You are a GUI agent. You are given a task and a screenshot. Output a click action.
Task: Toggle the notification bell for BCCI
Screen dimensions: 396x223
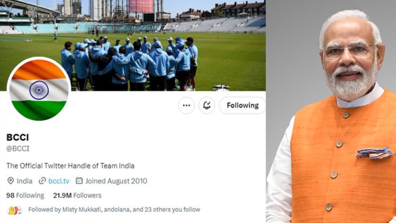(x=207, y=105)
